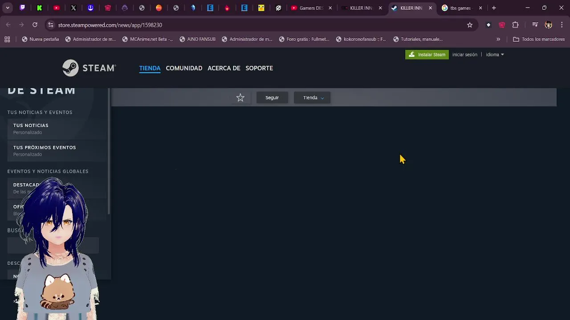Open the idioma language dropdown

click(495, 55)
